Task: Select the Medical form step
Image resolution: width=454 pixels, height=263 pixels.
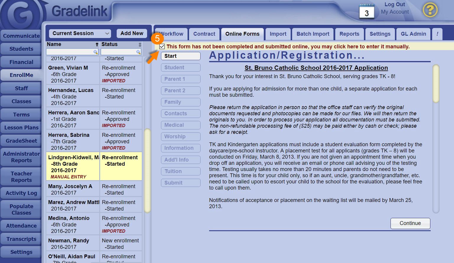Action: pos(180,125)
